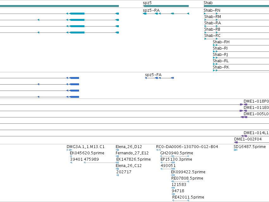This screenshot has height=202, width=269.
Task: Select the DME1-014L1 cDNA label
Action: [x=256, y=133]
